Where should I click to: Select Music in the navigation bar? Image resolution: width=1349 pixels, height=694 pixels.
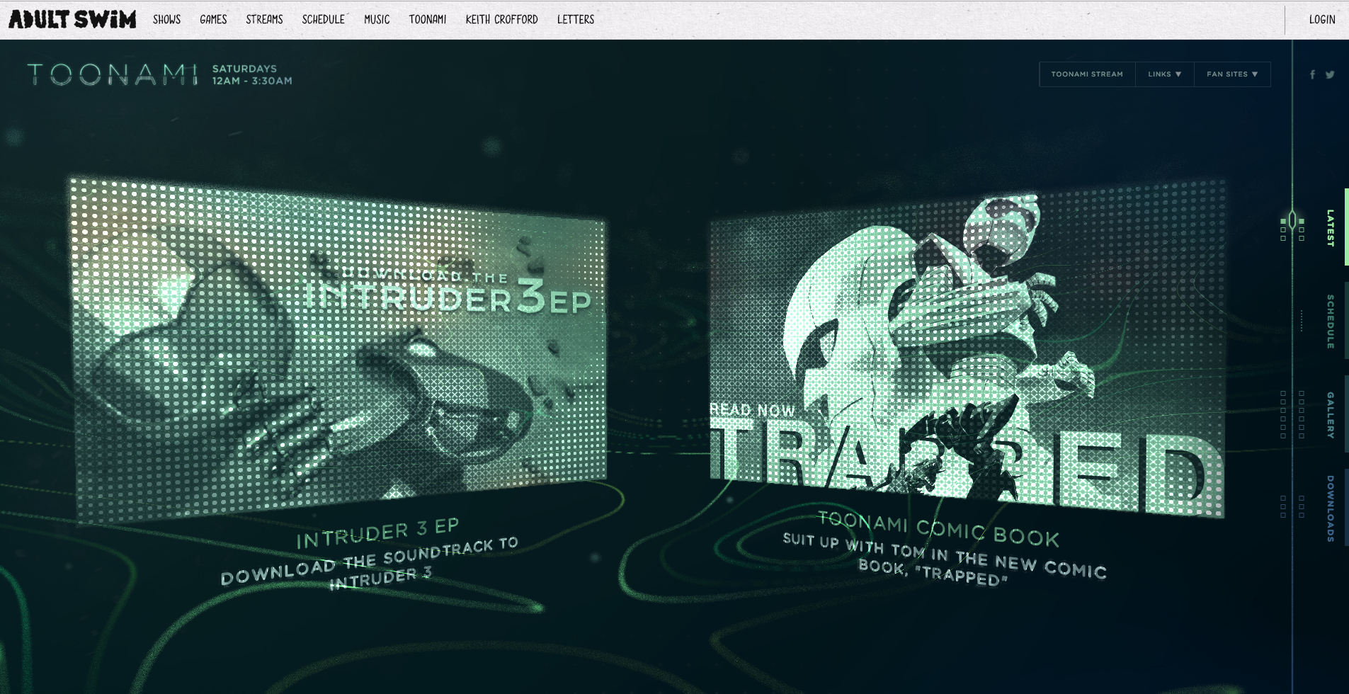pyautogui.click(x=377, y=19)
